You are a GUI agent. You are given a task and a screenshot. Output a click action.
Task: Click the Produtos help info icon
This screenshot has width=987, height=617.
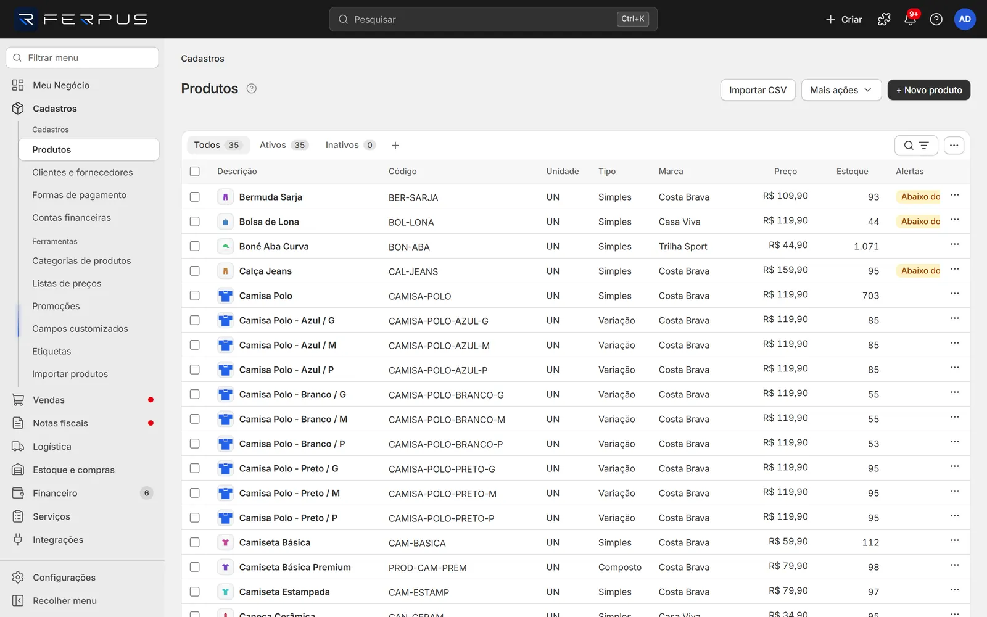point(252,88)
